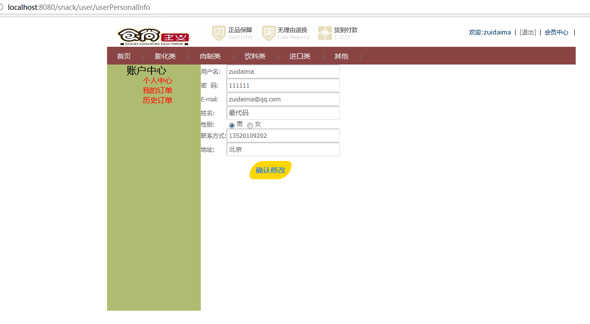This screenshot has height=324, width=590.
Task: Click the 欢迎:zuidaima welcome text
Action: coord(490,32)
